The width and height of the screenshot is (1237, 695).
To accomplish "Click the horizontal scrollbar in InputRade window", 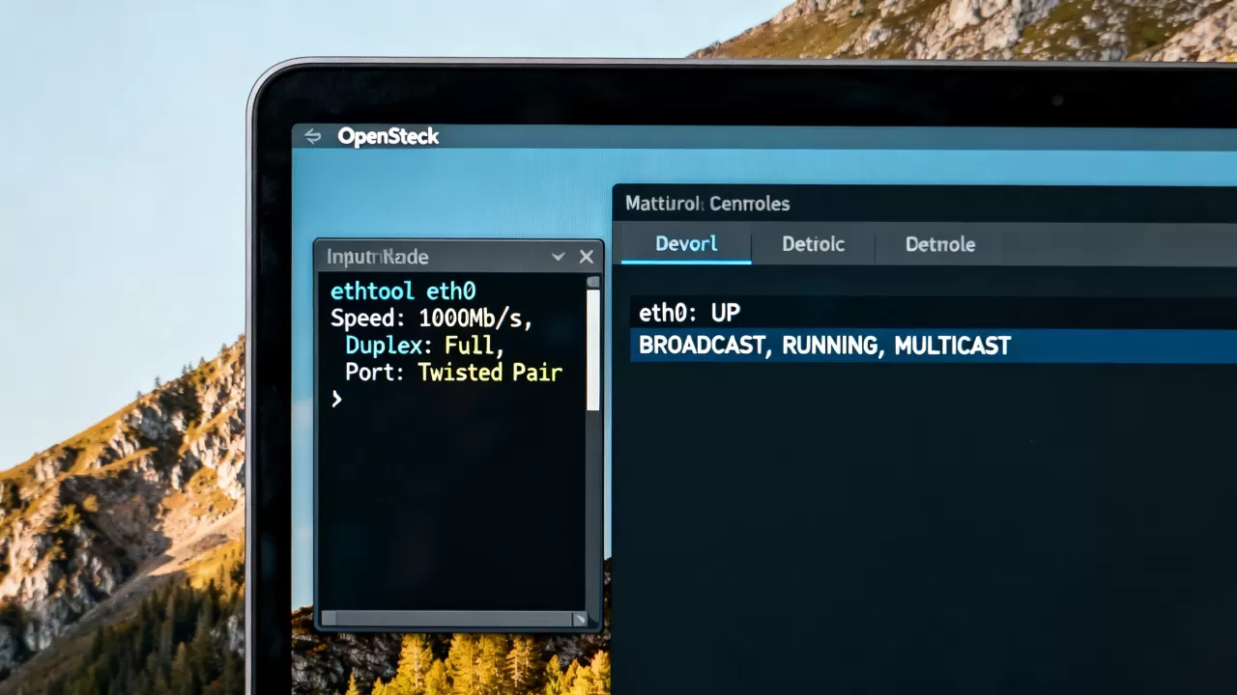I will pyautogui.click(x=453, y=618).
